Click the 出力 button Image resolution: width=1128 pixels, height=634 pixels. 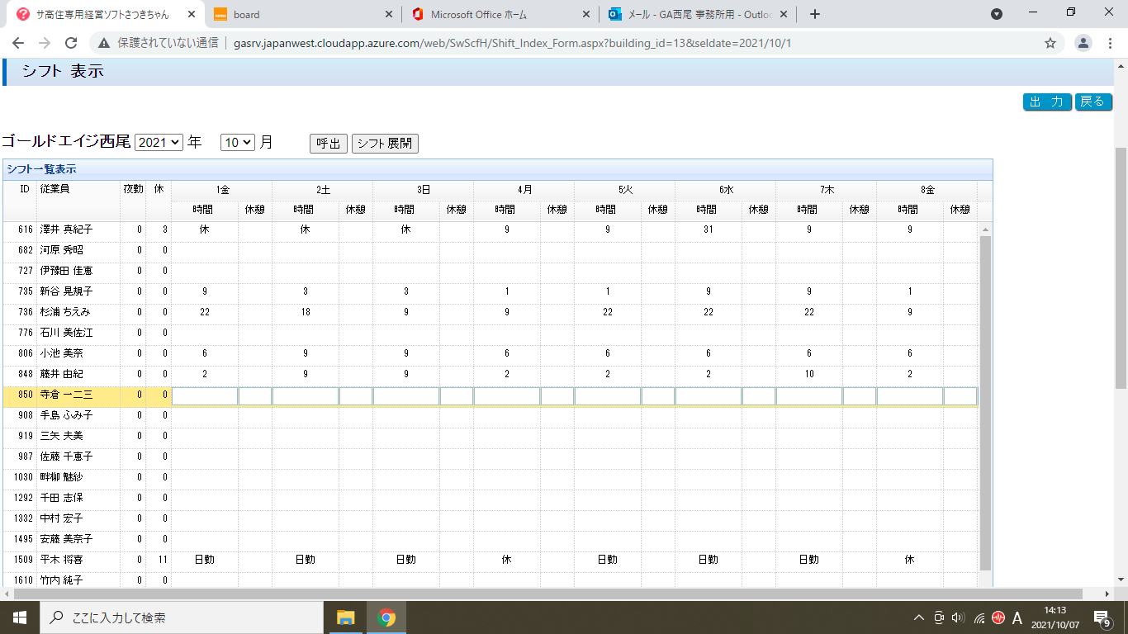click(1046, 102)
